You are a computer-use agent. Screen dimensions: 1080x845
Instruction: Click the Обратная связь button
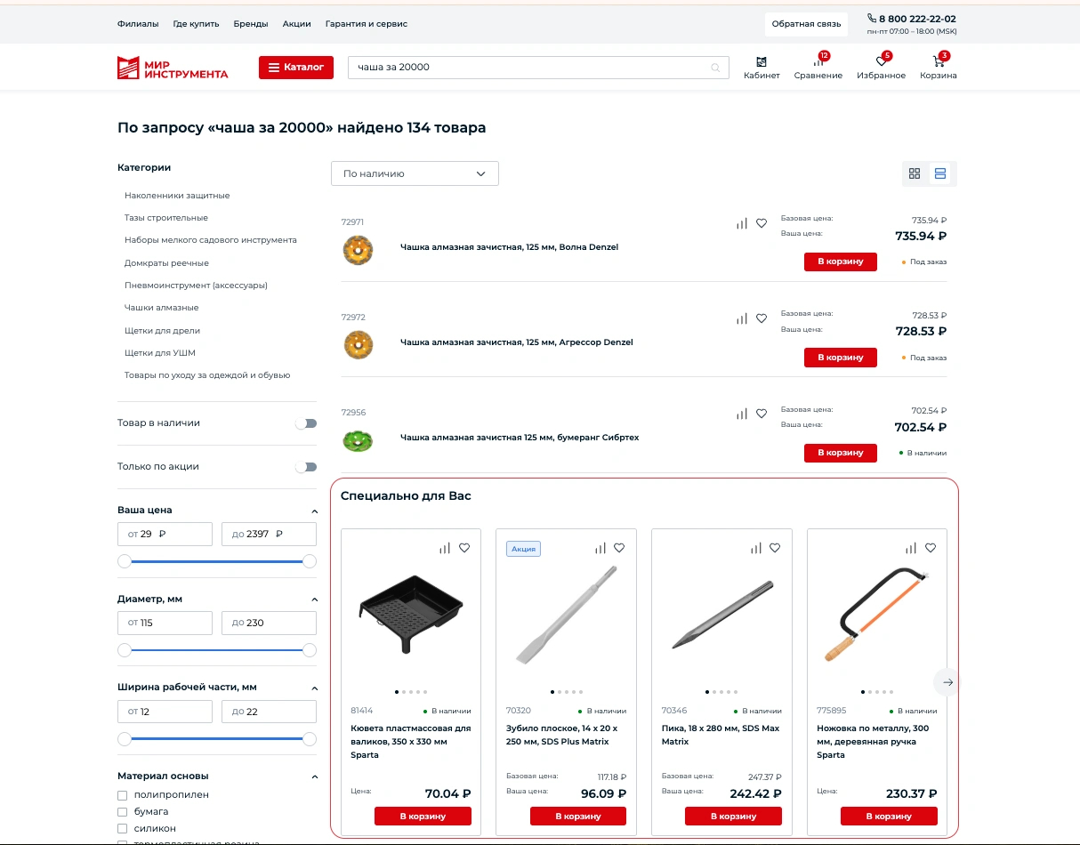point(806,24)
